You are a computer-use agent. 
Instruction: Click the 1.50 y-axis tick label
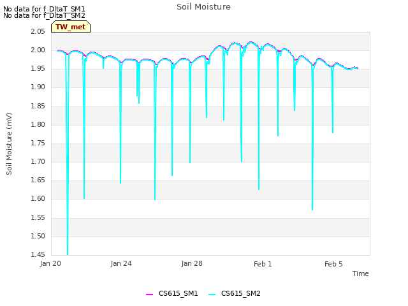pyautogui.click(x=38, y=236)
